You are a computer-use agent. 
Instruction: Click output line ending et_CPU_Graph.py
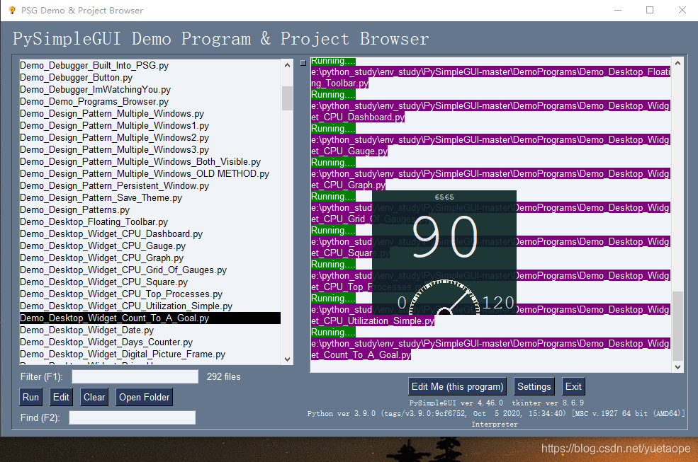click(x=348, y=185)
